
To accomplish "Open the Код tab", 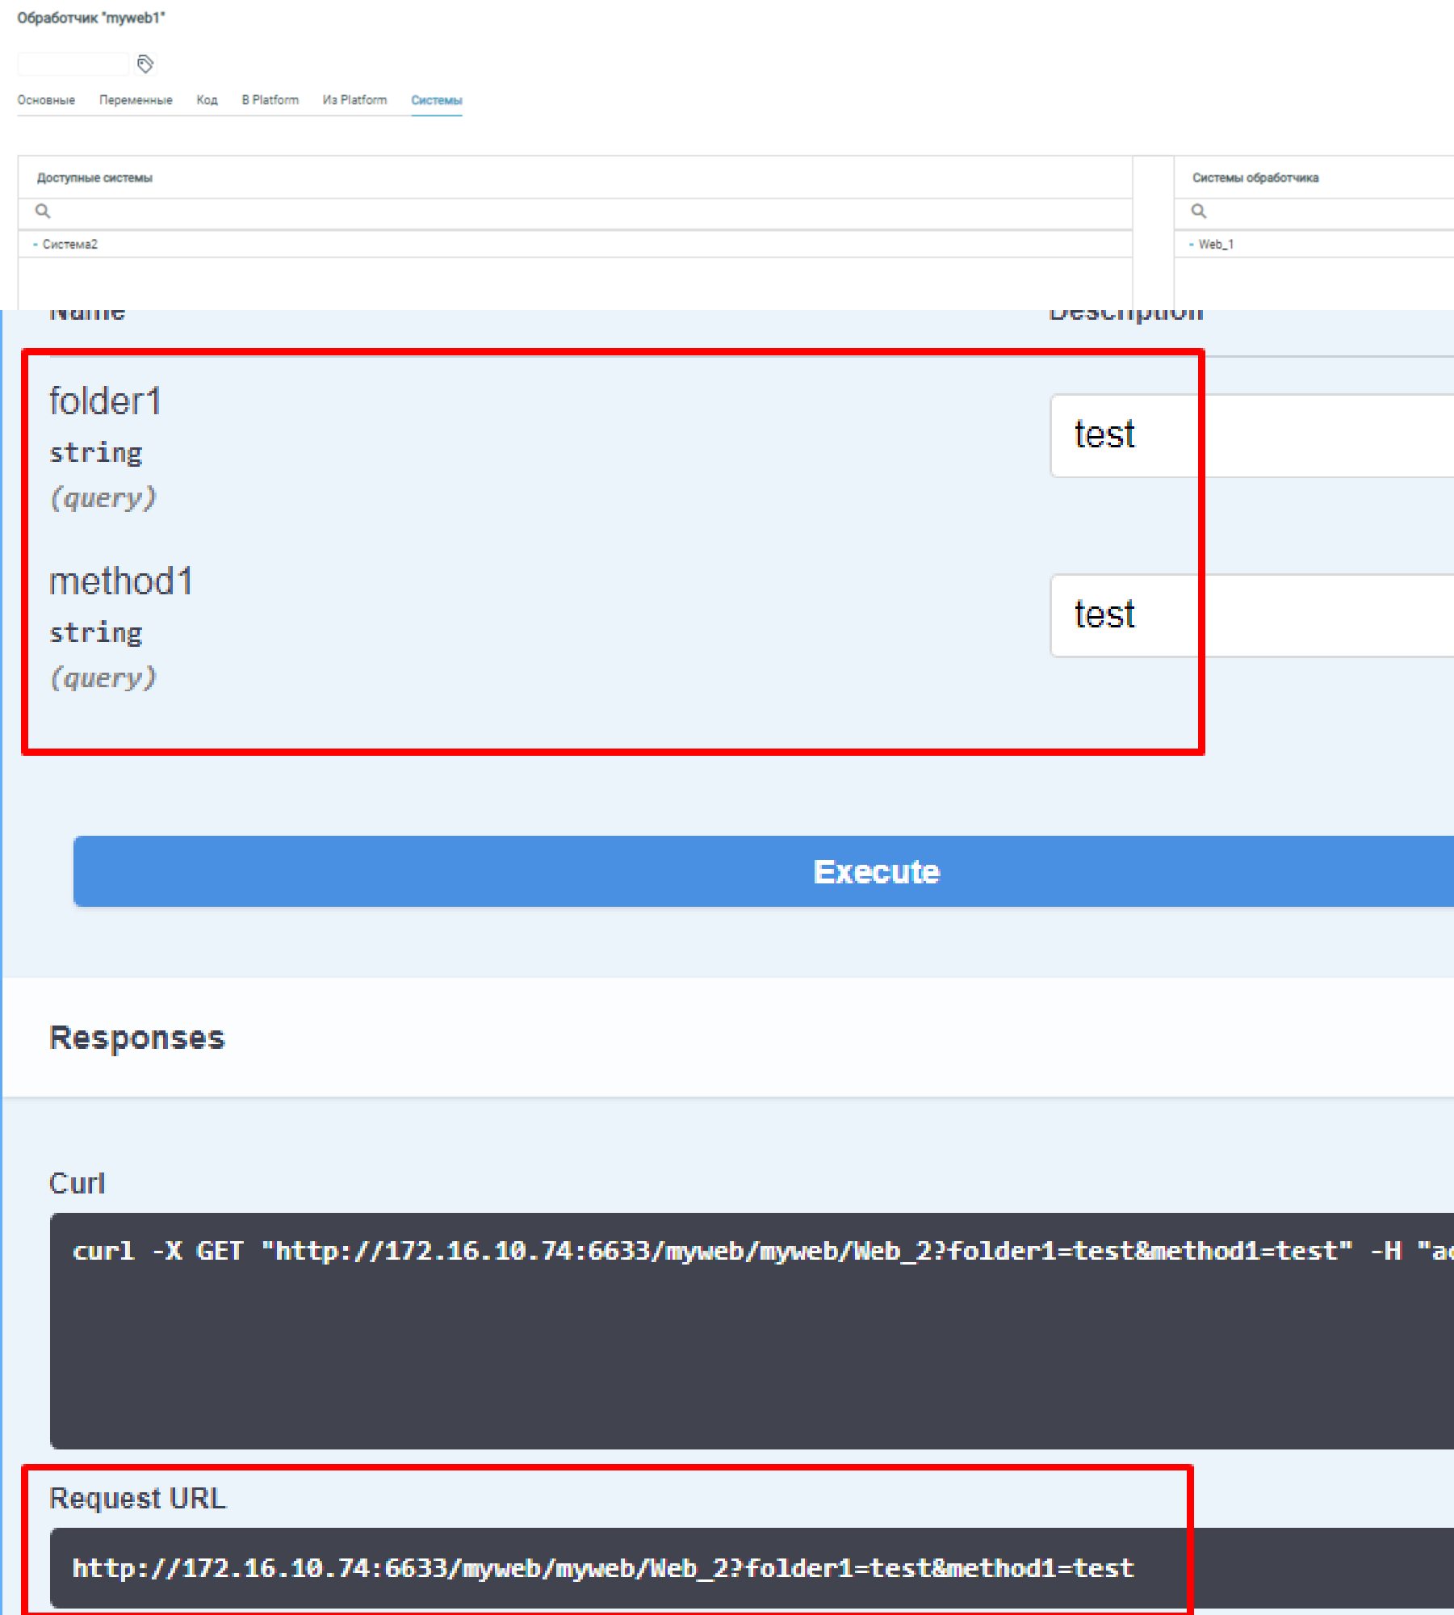I will pos(207,100).
